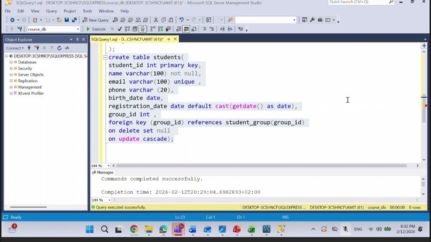The image size is (431, 242).
Task: Open the Tools menu
Action: click(x=87, y=11)
